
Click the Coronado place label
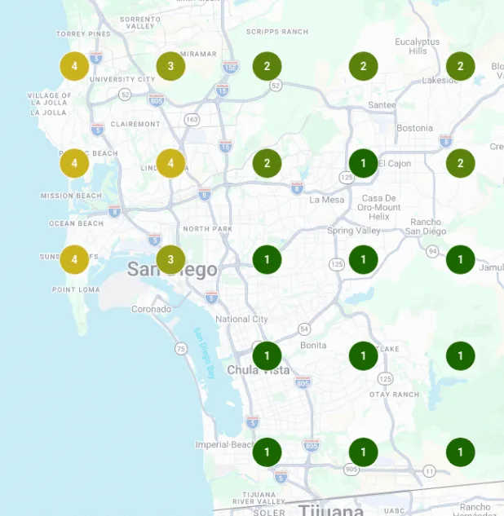[x=151, y=309]
